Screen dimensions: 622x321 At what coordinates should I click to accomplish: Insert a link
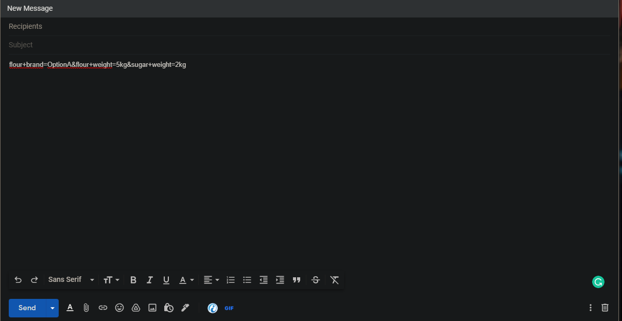[103, 308]
